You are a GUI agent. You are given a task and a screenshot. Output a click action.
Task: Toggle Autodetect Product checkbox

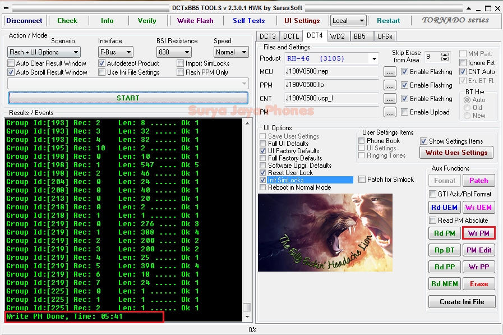point(101,63)
